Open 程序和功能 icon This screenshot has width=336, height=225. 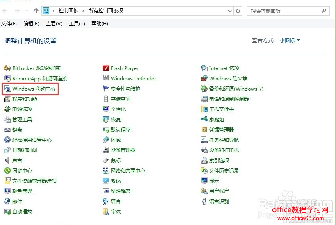pyautogui.click(x=7, y=99)
